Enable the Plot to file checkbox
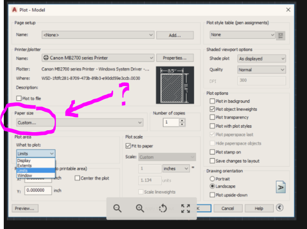 pos(19,98)
